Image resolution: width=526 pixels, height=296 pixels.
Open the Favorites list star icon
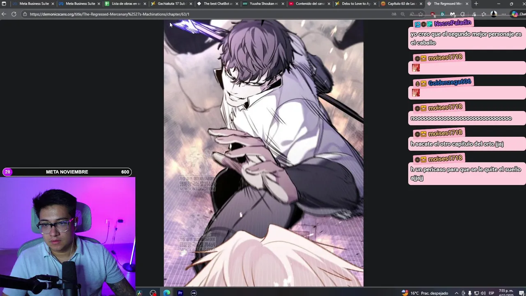[484, 14]
